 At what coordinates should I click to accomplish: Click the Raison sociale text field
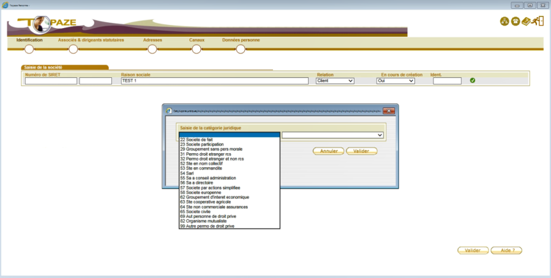click(x=214, y=81)
